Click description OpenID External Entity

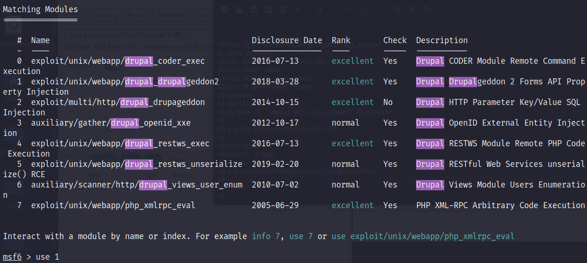(x=501, y=123)
